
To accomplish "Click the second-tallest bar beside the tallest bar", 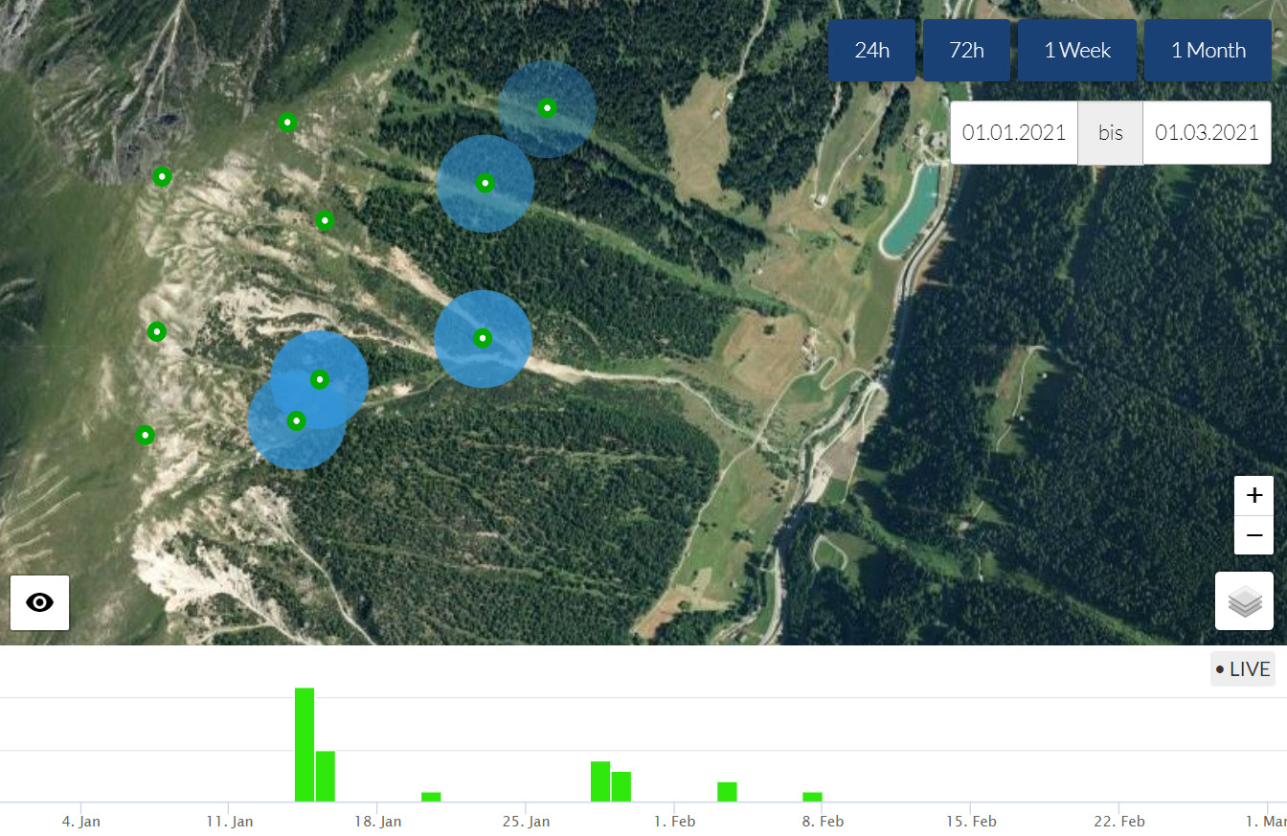I will point(326,777).
